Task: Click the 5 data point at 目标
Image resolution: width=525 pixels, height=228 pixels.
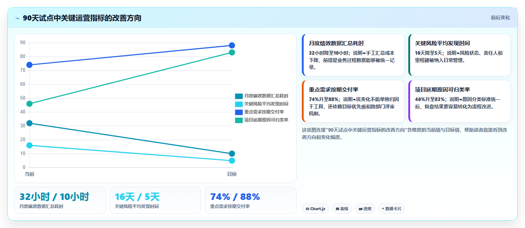Action: coord(232,161)
